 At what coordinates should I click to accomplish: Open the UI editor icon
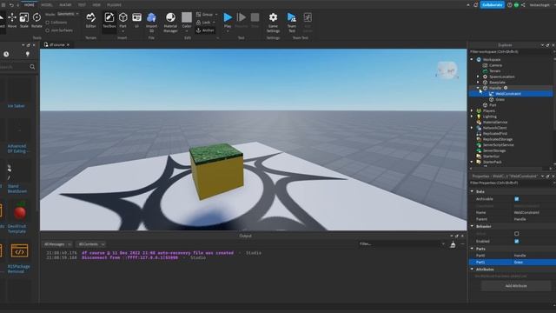[x=136, y=20]
